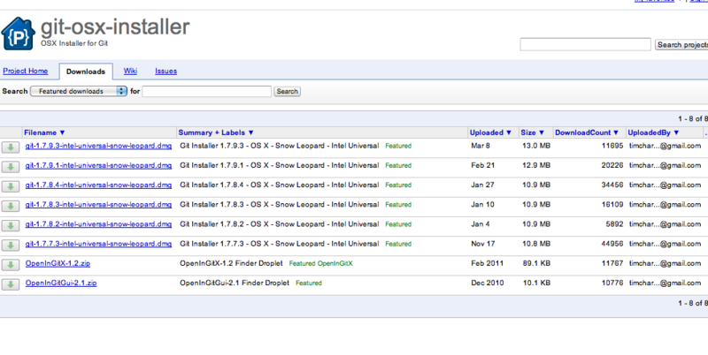Click the '89.1 KB' size cell
708x355 pixels.
[536, 263]
